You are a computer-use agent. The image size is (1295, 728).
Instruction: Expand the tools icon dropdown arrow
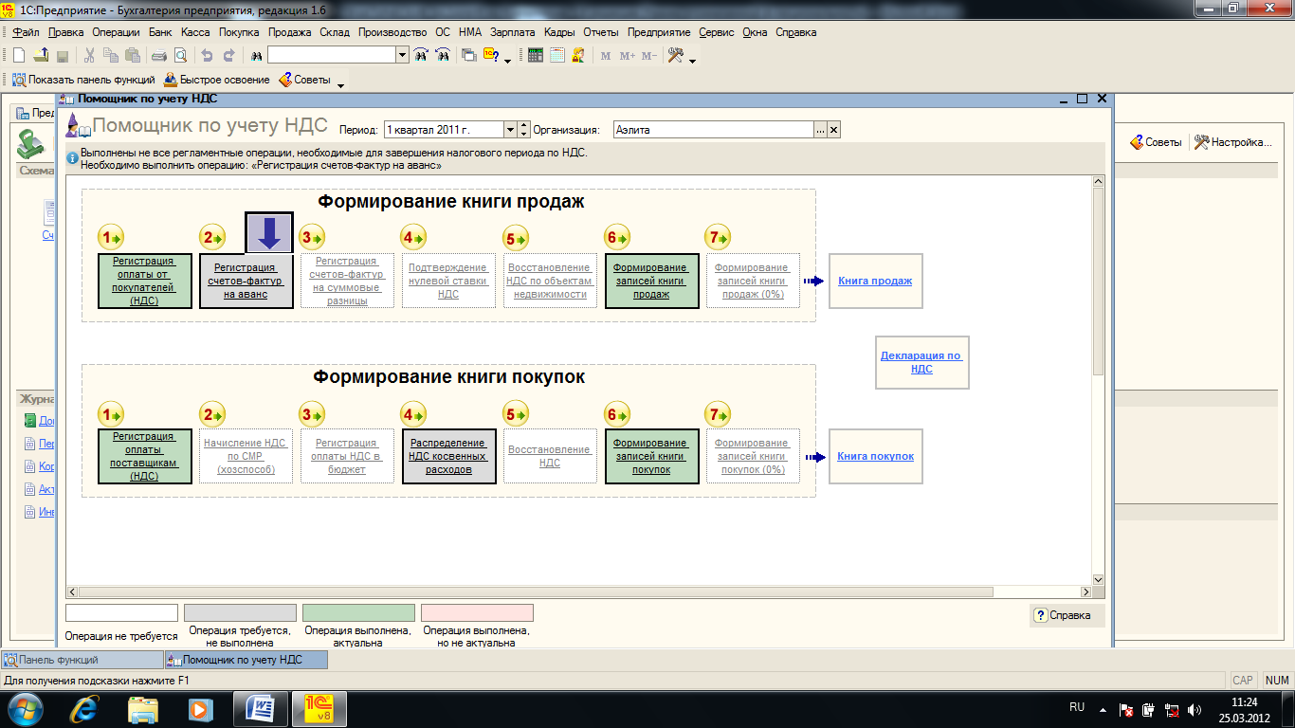692,60
